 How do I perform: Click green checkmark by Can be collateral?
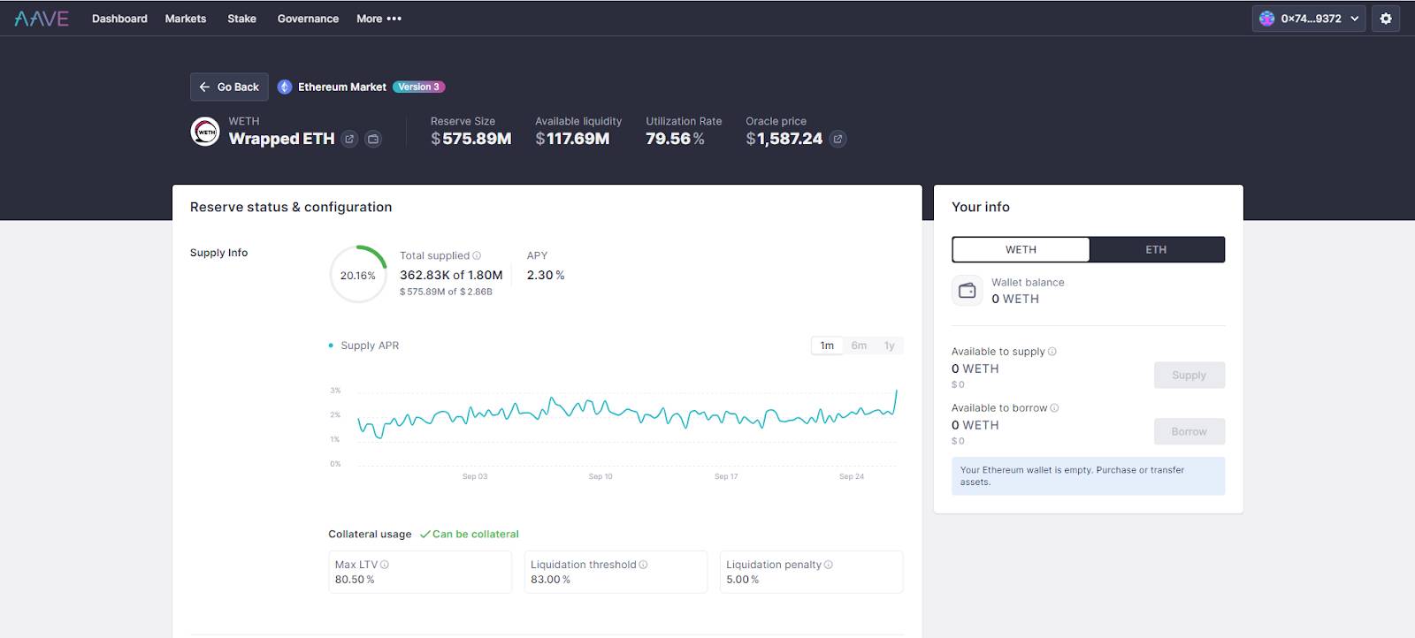coord(424,534)
